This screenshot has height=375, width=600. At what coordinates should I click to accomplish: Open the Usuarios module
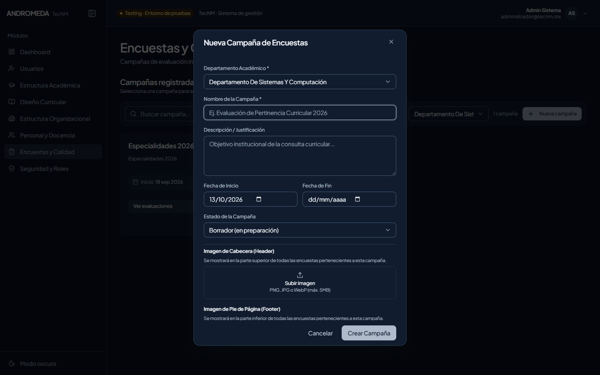point(53,69)
